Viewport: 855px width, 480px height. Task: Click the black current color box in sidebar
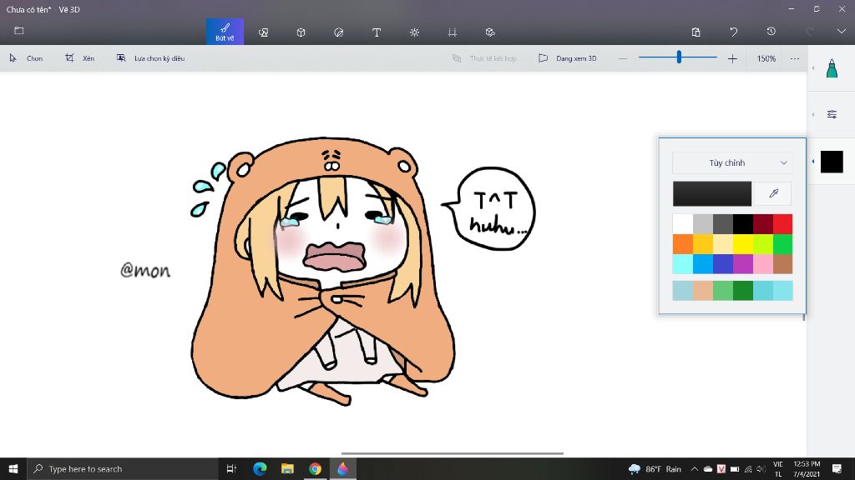pyautogui.click(x=832, y=162)
